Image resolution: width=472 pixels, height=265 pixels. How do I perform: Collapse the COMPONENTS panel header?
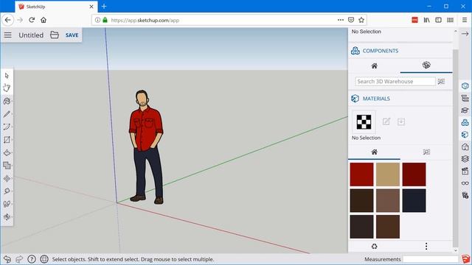[400, 51]
